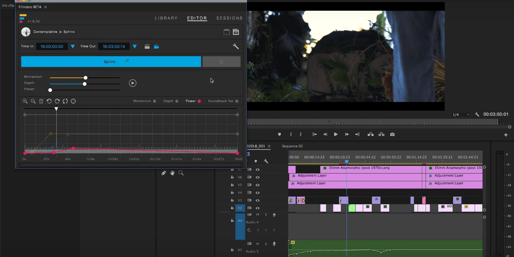Image resolution: width=514 pixels, height=257 pixels.
Task: Select the Zoom tool in Premiere
Action: pos(181,173)
